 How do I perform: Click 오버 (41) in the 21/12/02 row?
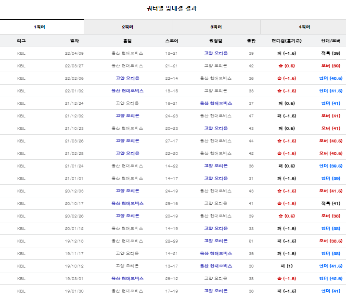click(331, 115)
